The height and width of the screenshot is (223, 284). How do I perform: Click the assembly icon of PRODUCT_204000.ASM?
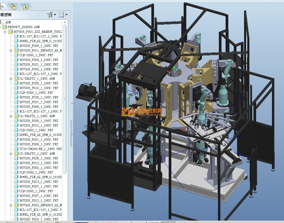point(5,27)
